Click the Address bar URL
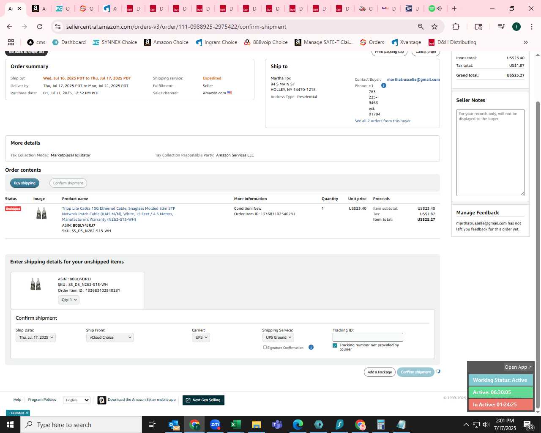The image size is (541, 433). (176, 27)
